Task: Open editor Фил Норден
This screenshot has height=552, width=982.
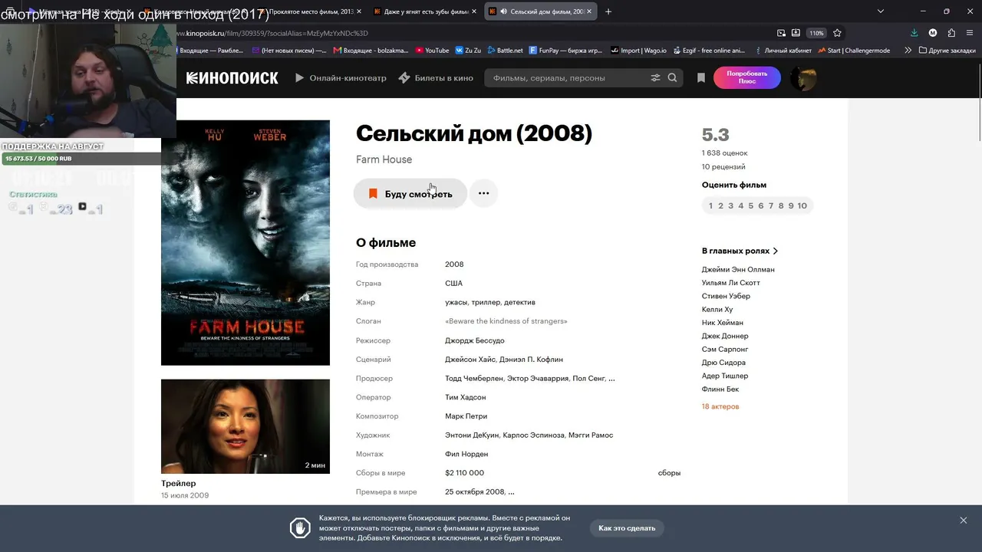Action: click(x=466, y=454)
